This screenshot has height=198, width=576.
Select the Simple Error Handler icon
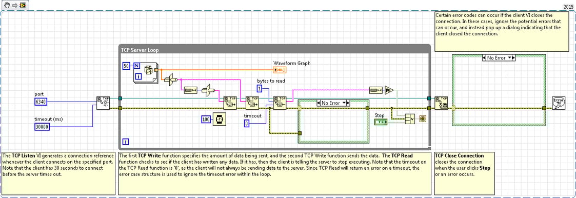click(559, 103)
